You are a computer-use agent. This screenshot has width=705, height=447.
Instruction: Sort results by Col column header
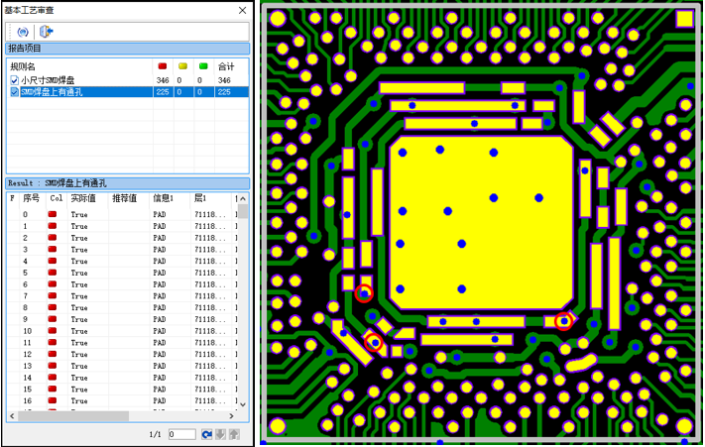(x=57, y=198)
